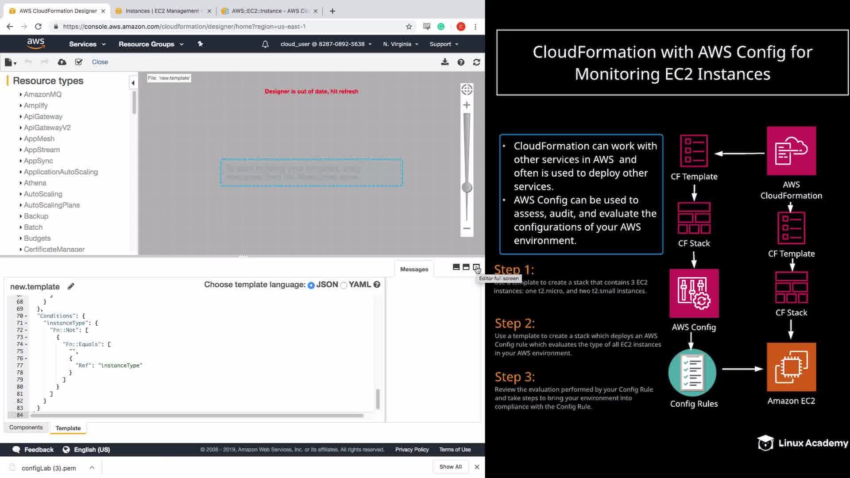Click the create stack cloud upload icon
The width and height of the screenshot is (850, 478).
[62, 62]
